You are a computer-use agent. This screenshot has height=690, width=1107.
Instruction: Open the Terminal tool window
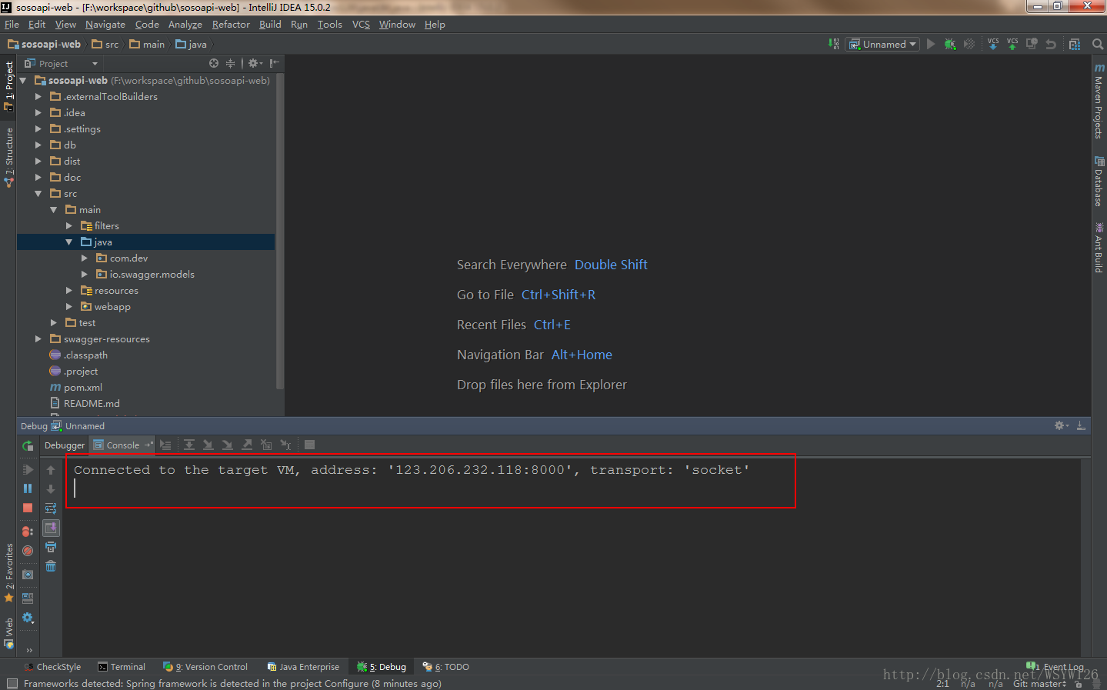pyautogui.click(x=122, y=667)
